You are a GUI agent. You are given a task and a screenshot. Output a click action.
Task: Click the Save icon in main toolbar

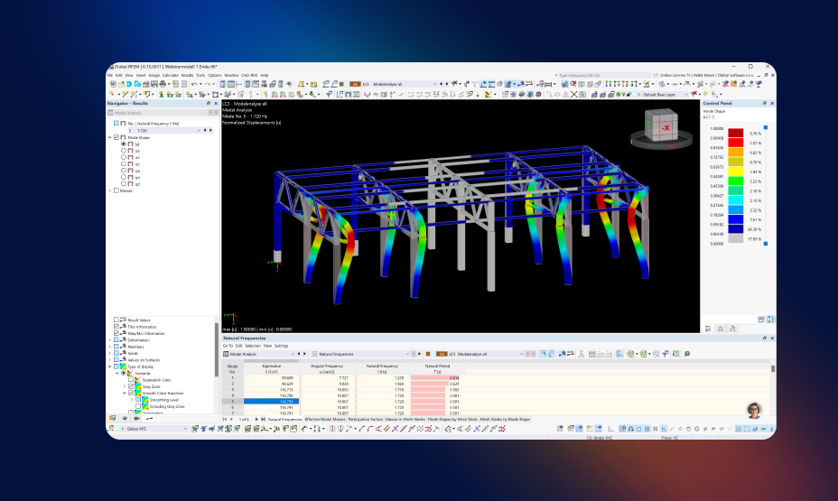coord(154,84)
